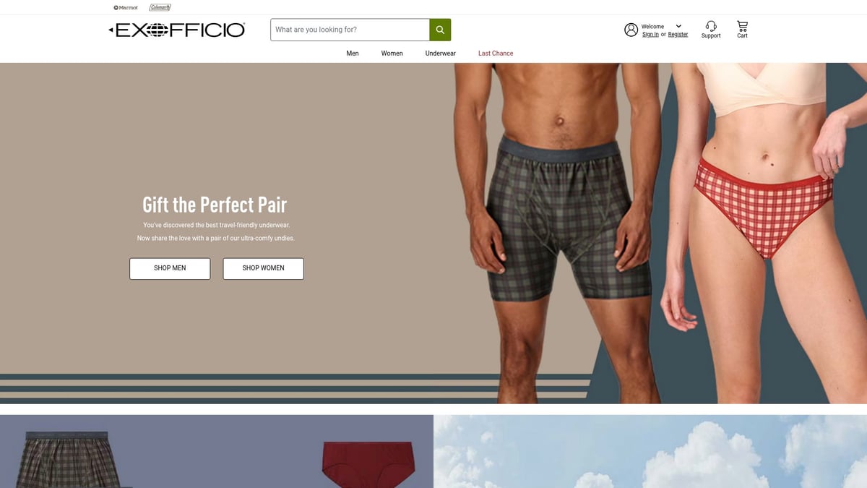Focus the 'What are you looking for?' search field
This screenshot has width=867, height=488.
tap(350, 30)
